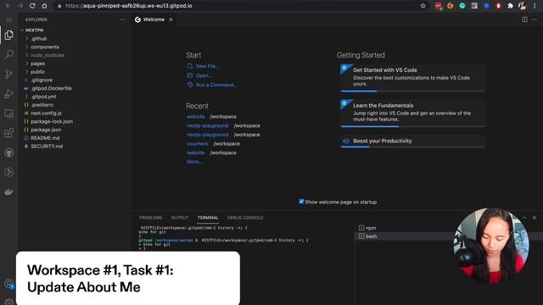Image resolution: width=543 pixels, height=305 pixels.
Task: Open Get Started with VS Code walkthrough
Action: coord(413,78)
